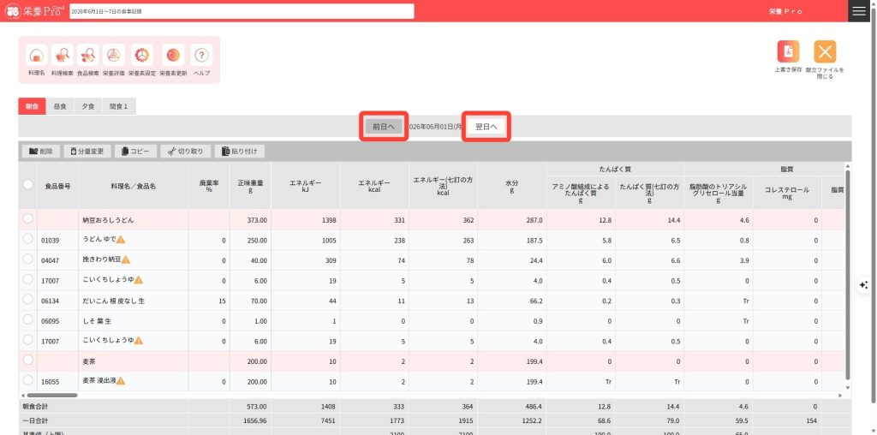Select the 06134 だいこん row checkbox
The height and width of the screenshot is (435, 877).
pyautogui.click(x=28, y=299)
